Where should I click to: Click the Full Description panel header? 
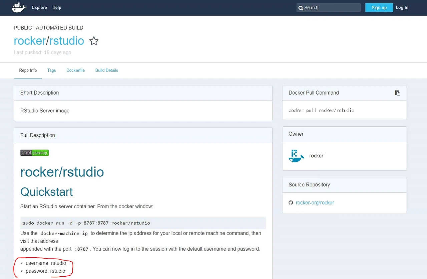(143, 135)
